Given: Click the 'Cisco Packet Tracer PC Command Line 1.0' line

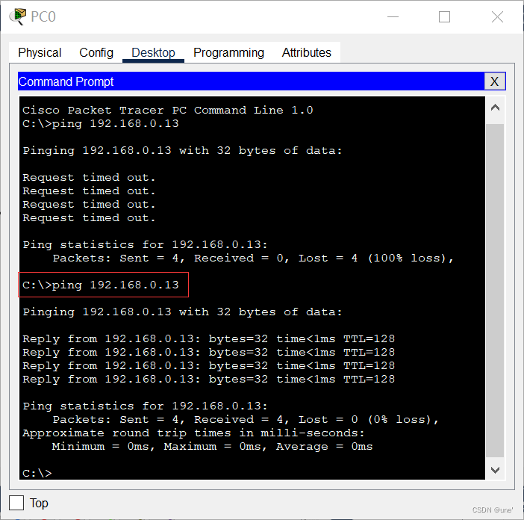Looking at the screenshot, I should point(168,110).
